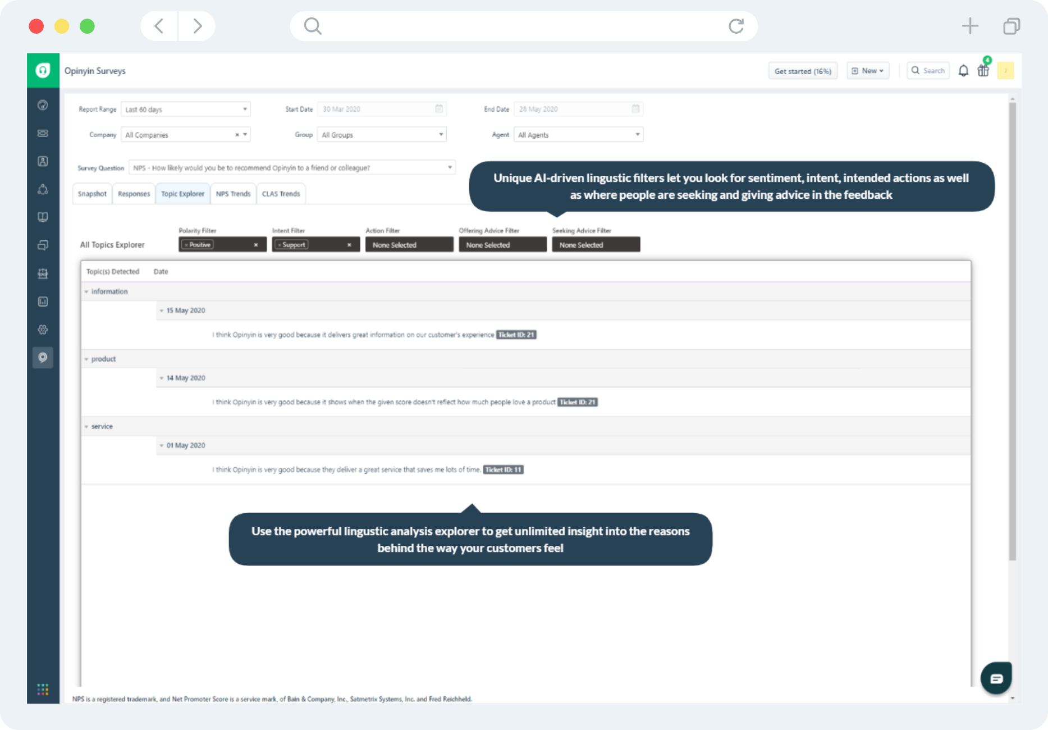
Task: Collapse the 14 May 2020 date group
Action: pos(162,378)
